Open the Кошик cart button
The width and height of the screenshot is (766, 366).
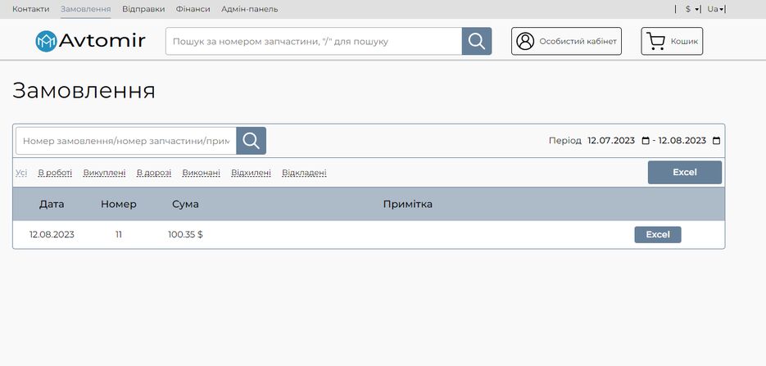(x=672, y=41)
